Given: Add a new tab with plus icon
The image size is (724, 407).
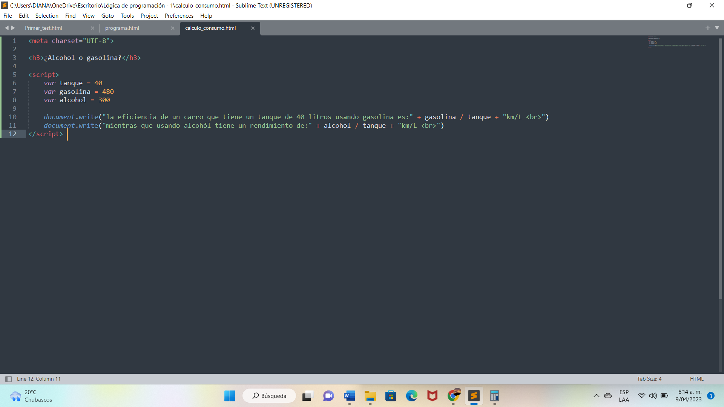Looking at the screenshot, I should (x=708, y=28).
